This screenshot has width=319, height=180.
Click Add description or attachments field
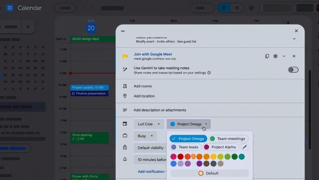tap(160, 110)
